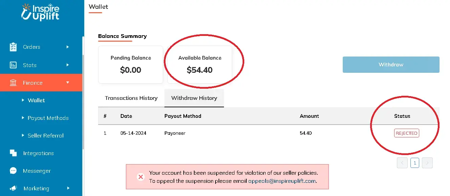The image size is (450, 196).
Task: Open the Seller Referral page
Action: click(46, 135)
